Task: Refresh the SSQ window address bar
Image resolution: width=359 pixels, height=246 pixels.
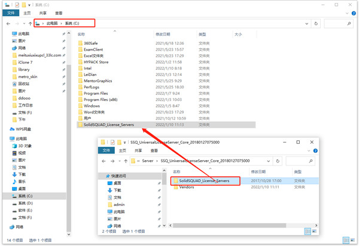Action: tap(278, 161)
